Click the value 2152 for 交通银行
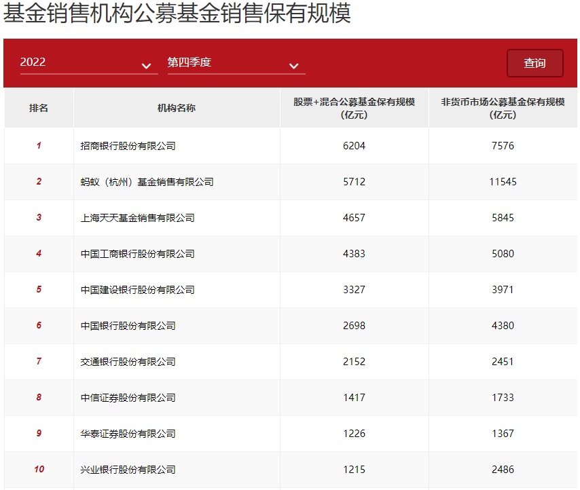Image resolution: width=580 pixels, height=490 pixels. (x=354, y=362)
